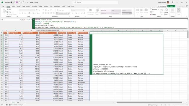Toggle Bold formatting
The height and width of the screenshot is (106, 189).
pos(20,13)
